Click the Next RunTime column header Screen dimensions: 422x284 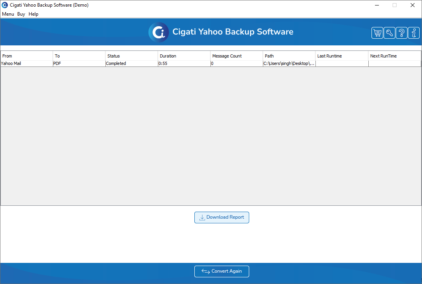point(394,56)
